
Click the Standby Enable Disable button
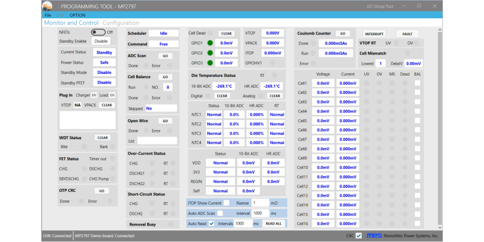click(x=101, y=41)
